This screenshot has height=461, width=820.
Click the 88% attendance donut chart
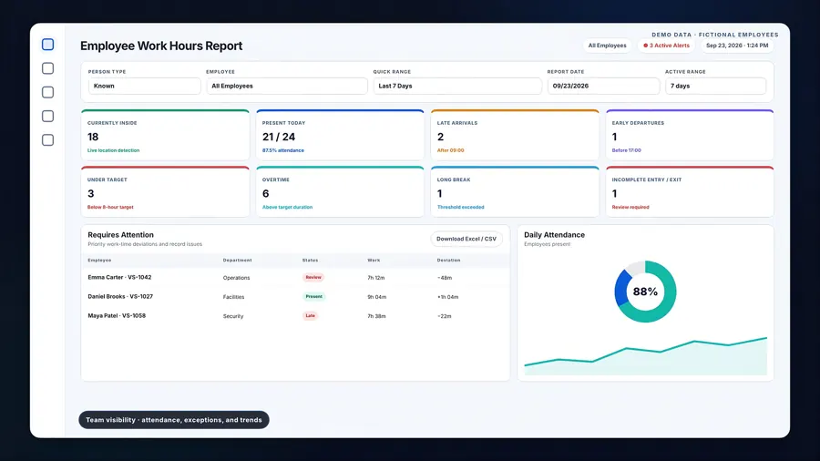[x=645, y=292]
